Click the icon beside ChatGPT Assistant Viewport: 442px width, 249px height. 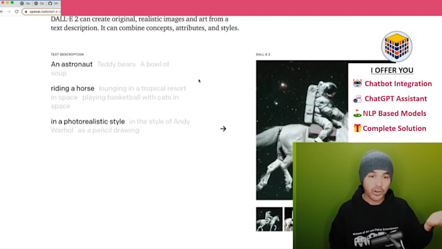(x=357, y=99)
